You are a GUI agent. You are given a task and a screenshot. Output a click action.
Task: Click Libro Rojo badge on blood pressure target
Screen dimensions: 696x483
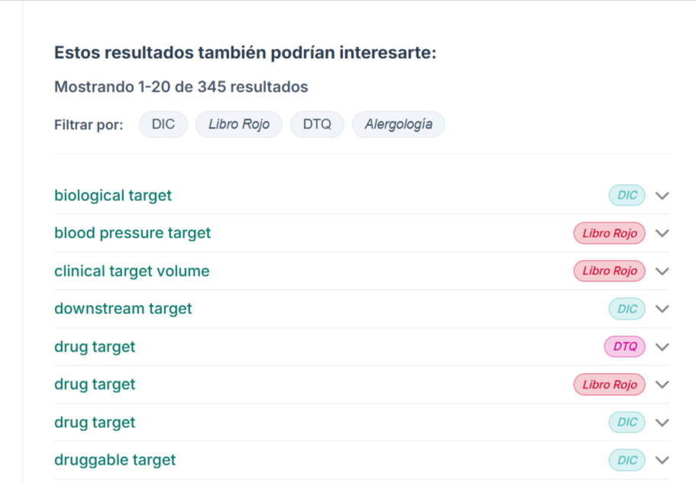coord(609,233)
